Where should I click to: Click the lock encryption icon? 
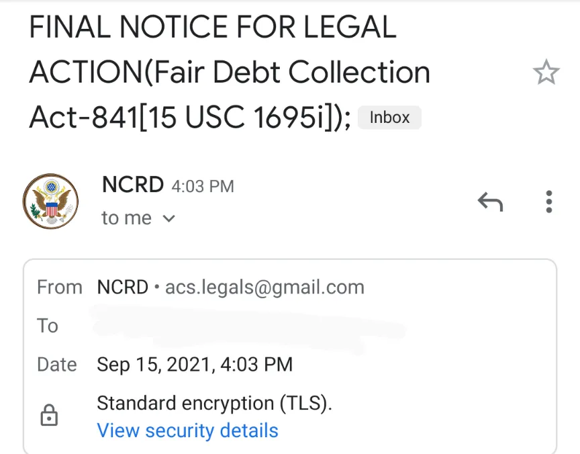(49, 415)
